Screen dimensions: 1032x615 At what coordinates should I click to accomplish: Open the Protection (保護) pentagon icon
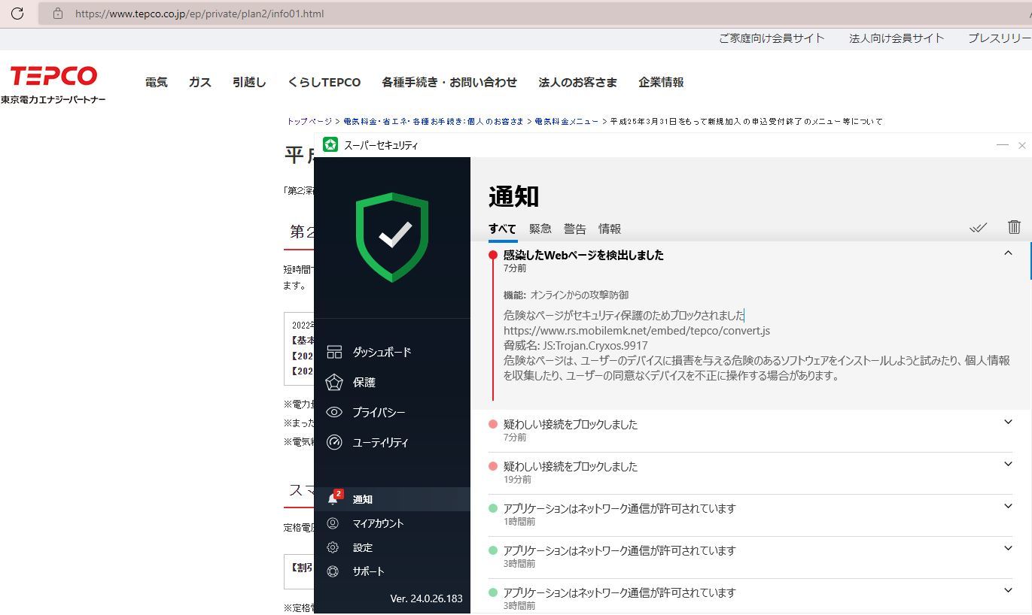point(334,382)
